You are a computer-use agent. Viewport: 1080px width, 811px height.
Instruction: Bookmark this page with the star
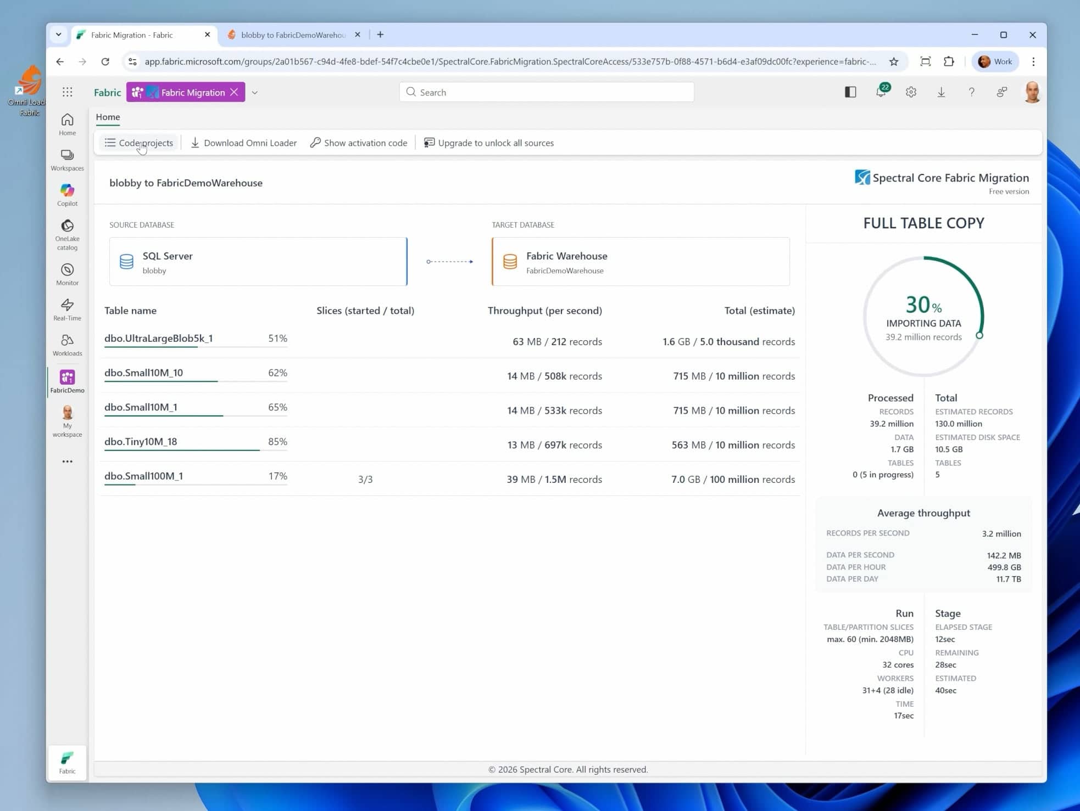pos(894,61)
